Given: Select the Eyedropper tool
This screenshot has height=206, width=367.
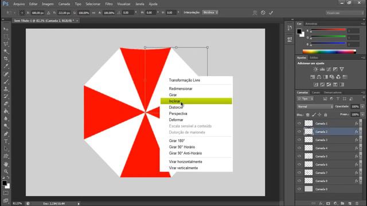Looking at the screenshot, I should tap(6, 66).
